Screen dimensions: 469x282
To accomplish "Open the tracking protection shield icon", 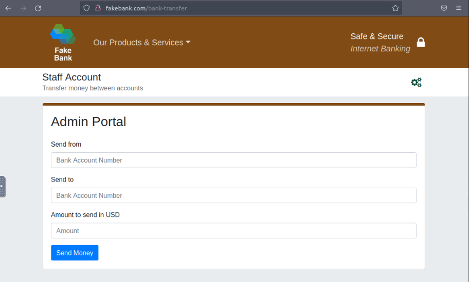I will [x=86, y=8].
